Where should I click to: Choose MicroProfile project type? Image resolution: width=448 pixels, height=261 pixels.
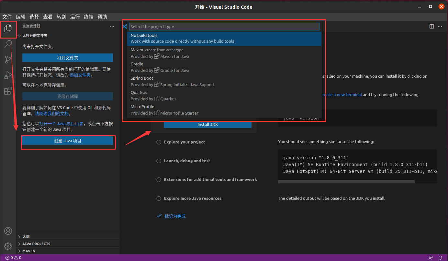point(224,110)
